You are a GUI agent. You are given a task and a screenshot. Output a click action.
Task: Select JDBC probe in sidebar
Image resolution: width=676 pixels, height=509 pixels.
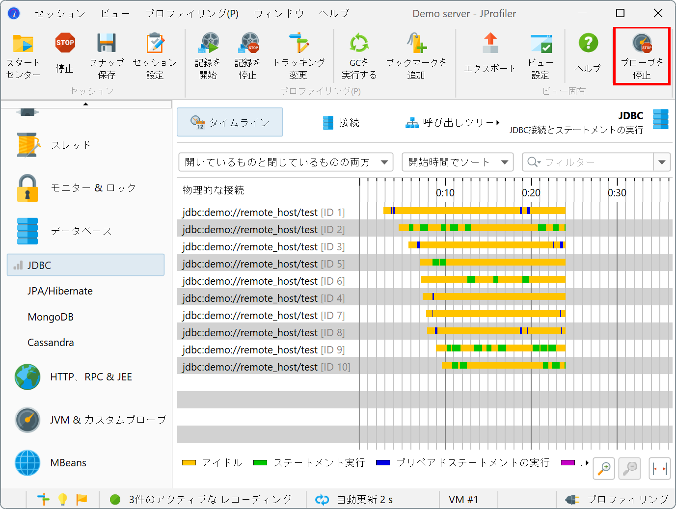click(x=86, y=265)
